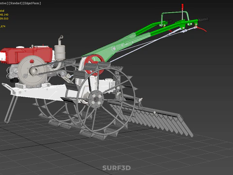Select the red belt pulley wheel

tap(94, 65)
